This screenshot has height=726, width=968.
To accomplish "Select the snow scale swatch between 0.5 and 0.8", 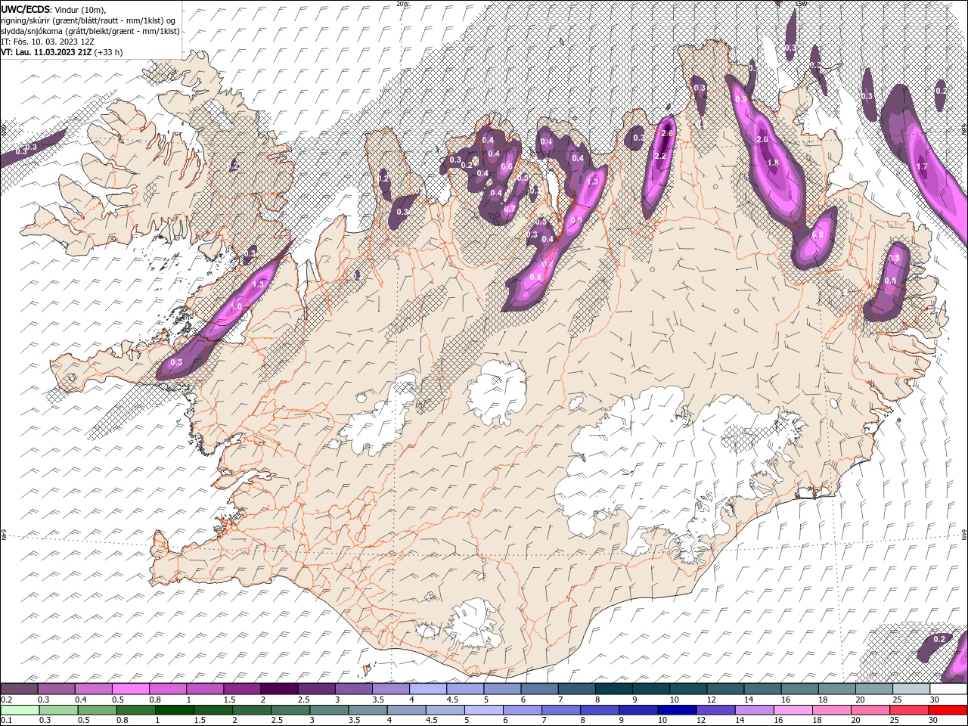I will [x=130, y=689].
